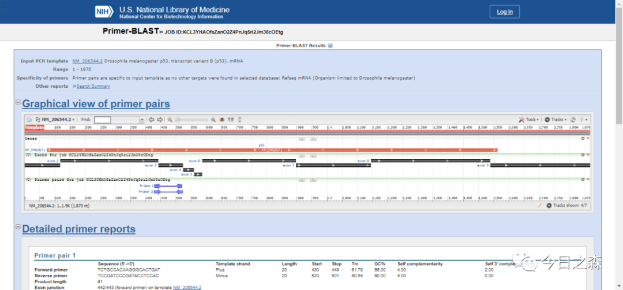Image resolution: width=623 pixels, height=290 pixels.
Task: Open the NM_206544.2 input template link
Action: [88, 61]
